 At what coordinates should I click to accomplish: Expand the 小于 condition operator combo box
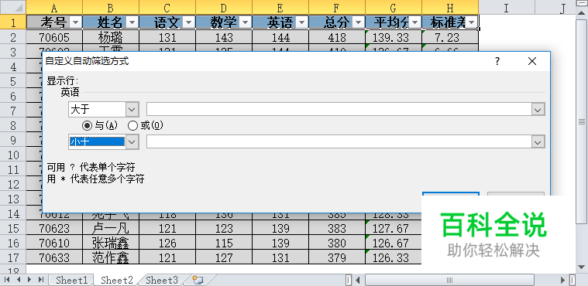132,142
